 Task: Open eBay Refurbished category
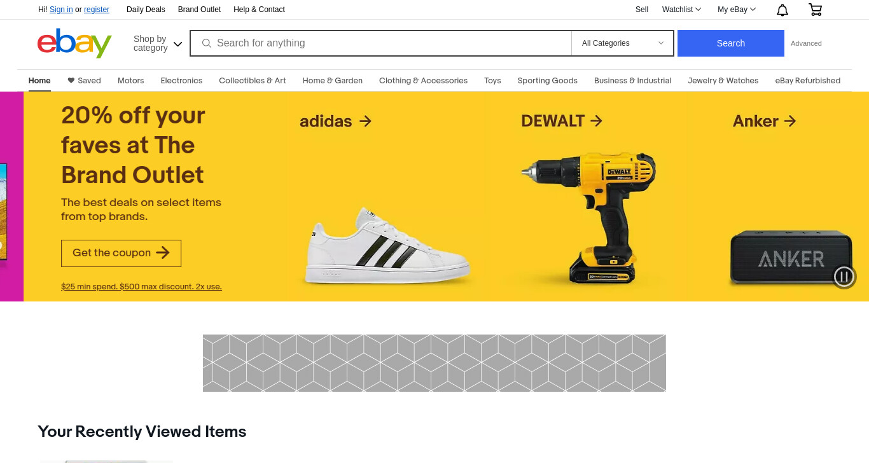[808, 81]
